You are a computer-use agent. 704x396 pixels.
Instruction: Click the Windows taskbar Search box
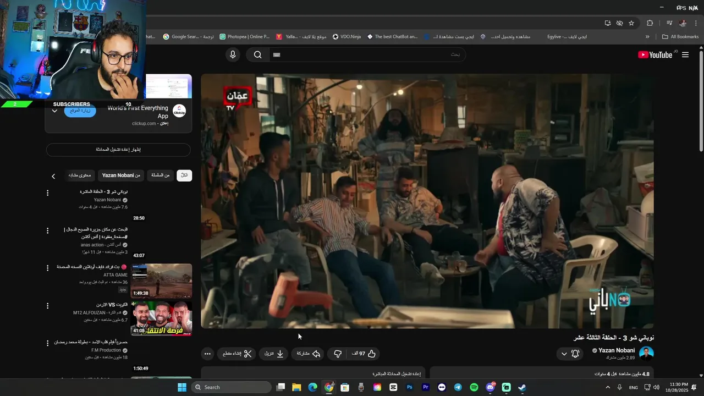click(x=232, y=387)
